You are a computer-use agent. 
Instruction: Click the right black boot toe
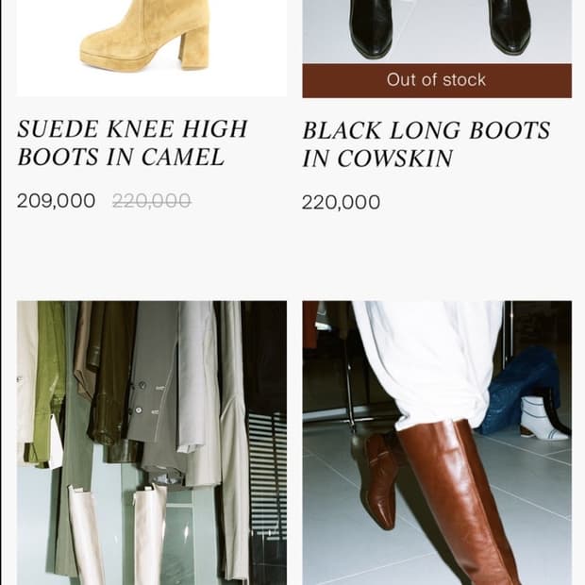510,38
